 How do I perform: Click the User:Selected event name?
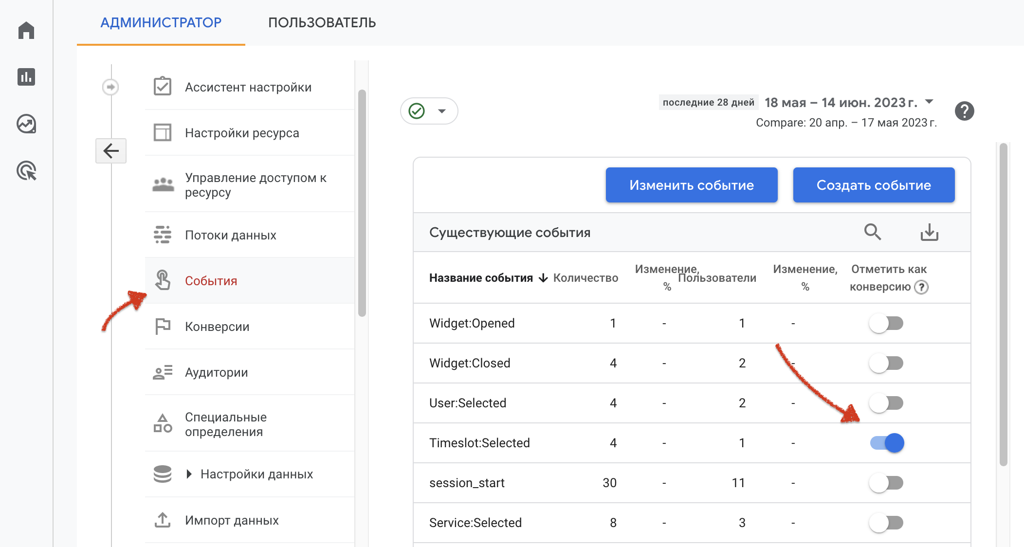pos(468,403)
